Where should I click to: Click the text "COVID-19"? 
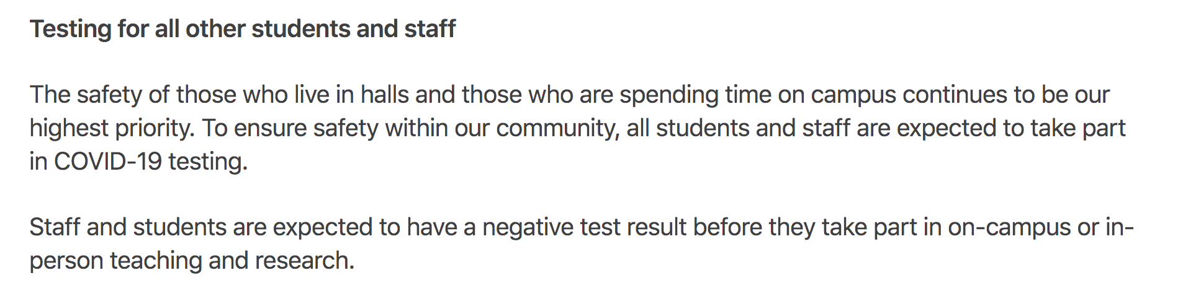[x=108, y=162]
